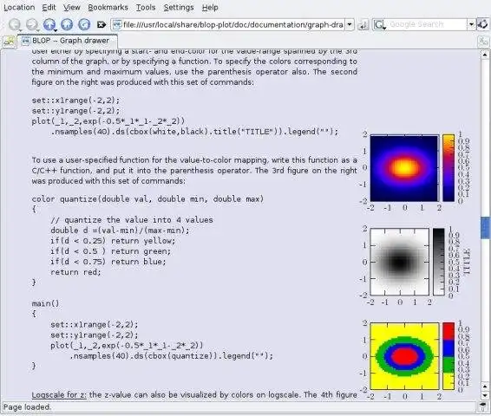The width and height of the screenshot is (491, 416).
Task: Click the 'double d =(val-min)/(max-min);' line
Action: [x=120, y=231]
